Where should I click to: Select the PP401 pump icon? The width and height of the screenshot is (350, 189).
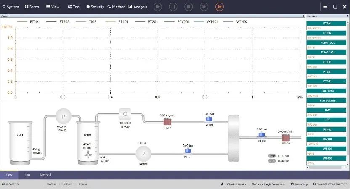tap(143, 154)
